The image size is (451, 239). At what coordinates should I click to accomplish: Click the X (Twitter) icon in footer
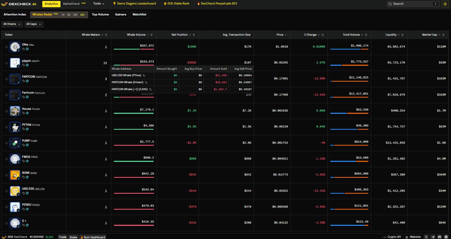click(x=426, y=237)
